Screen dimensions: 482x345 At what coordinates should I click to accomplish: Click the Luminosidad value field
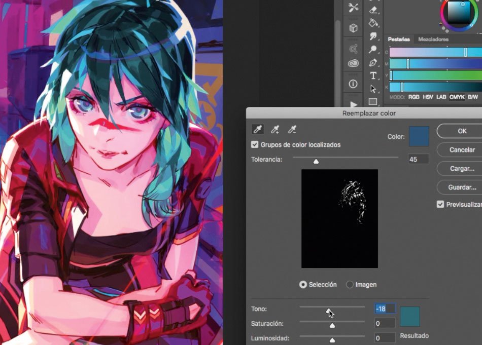click(385, 338)
